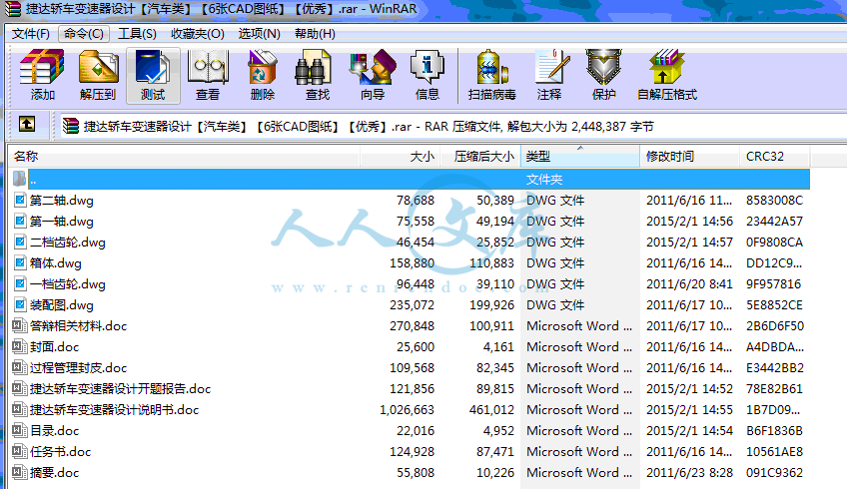This screenshot has width=847, height=489.
Task: Click the modified time 2011/6/23 8:28
Action: tap(690, 473)
